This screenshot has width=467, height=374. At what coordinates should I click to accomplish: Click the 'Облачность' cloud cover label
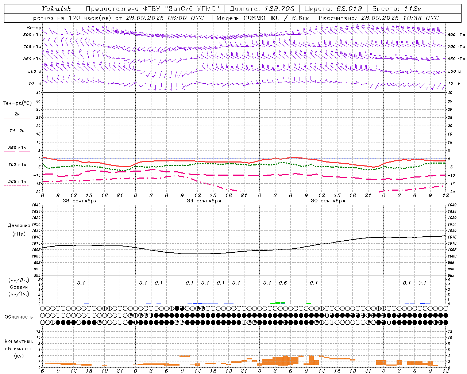click(x=19, y=317)
